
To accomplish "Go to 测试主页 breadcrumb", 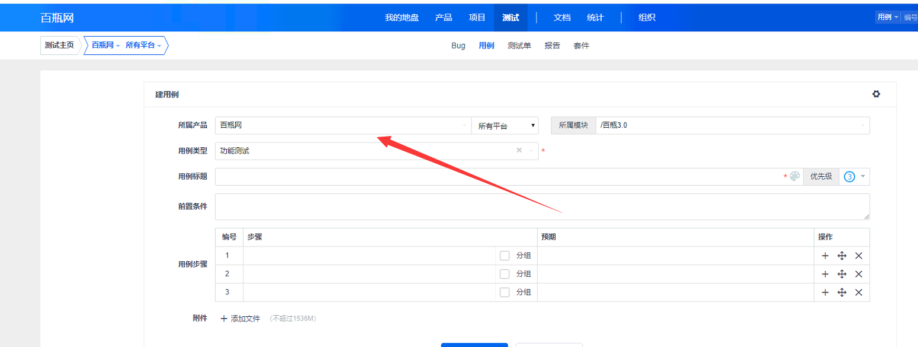I will [x=59, y=46].
